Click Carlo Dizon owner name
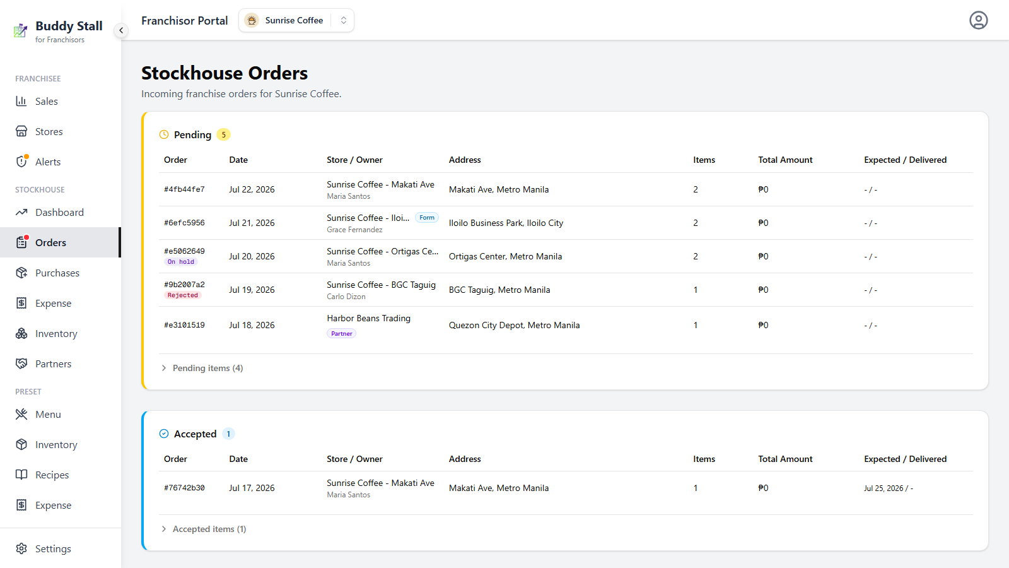The width and height of the screenshot is (1009, 568). point(346,297)
